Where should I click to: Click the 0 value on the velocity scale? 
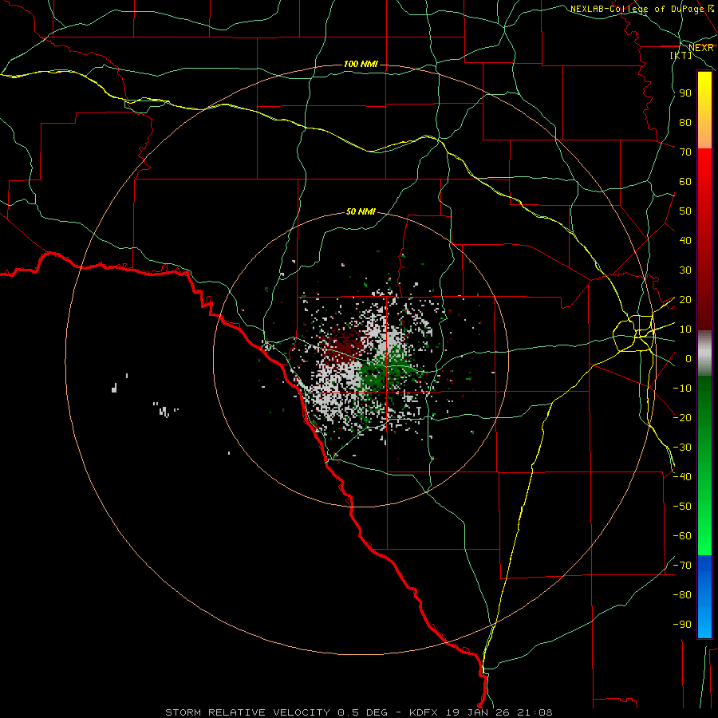point(688,358)
